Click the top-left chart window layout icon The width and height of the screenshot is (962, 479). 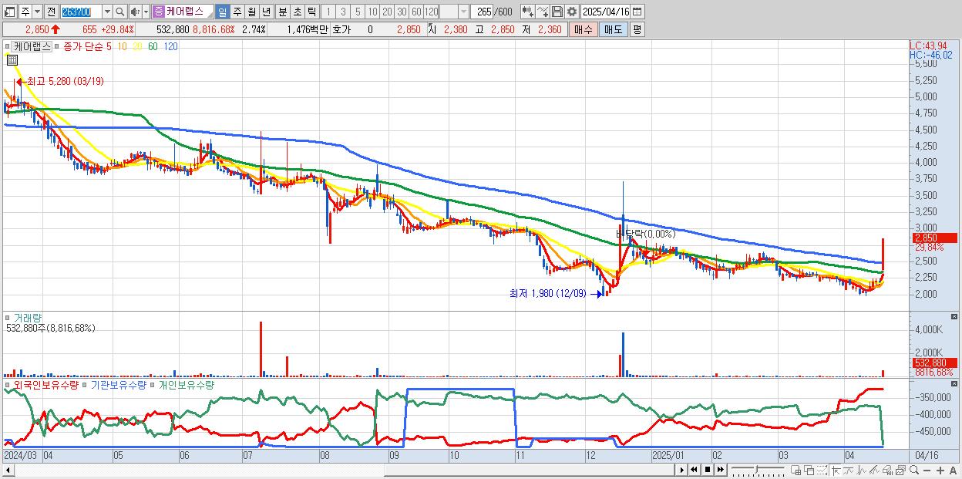click(10, 12)
